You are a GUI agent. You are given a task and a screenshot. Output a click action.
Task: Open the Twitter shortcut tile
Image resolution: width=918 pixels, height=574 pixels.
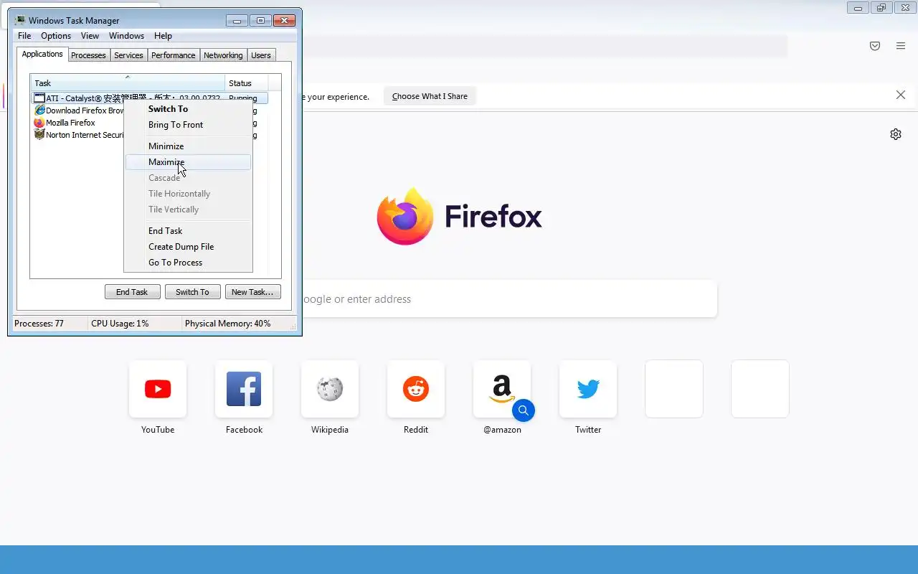[588, 389]
